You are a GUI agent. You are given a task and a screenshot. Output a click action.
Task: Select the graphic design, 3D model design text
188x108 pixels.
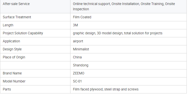[x=118, y=33]
